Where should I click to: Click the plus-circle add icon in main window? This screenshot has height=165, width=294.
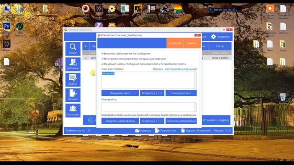coord(90,120)
